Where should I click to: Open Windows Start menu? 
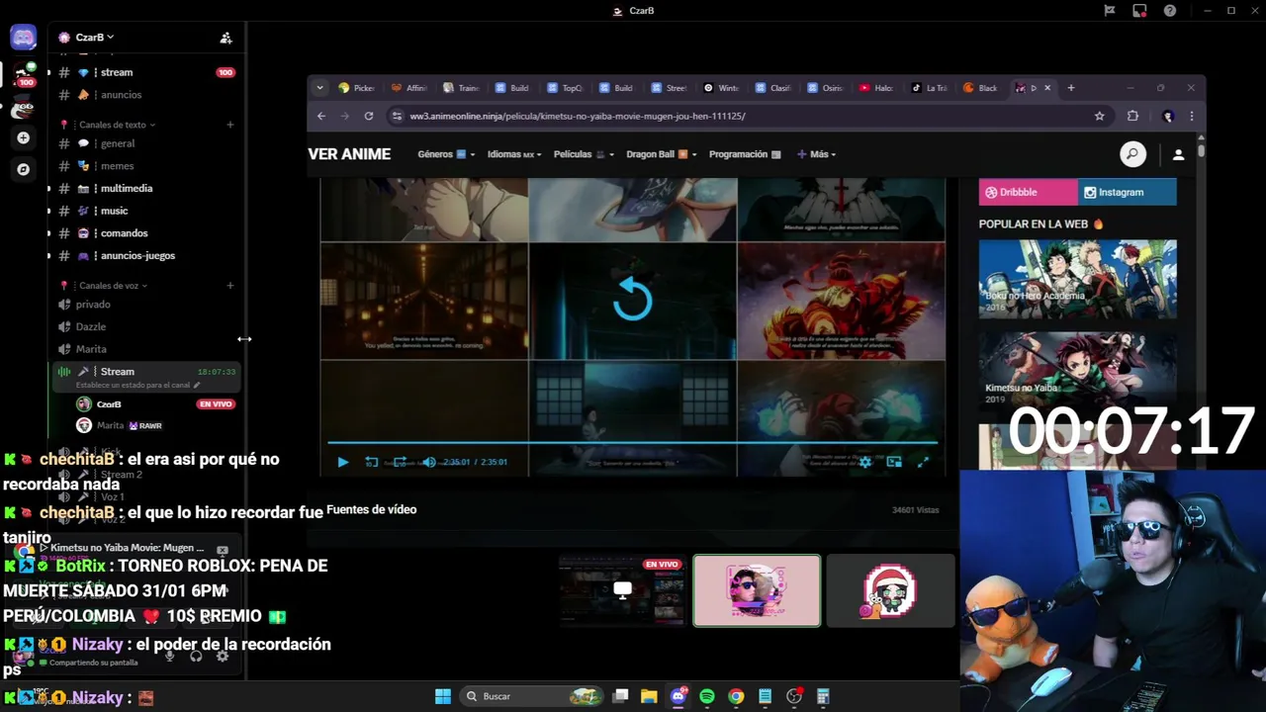pos(443,696)
